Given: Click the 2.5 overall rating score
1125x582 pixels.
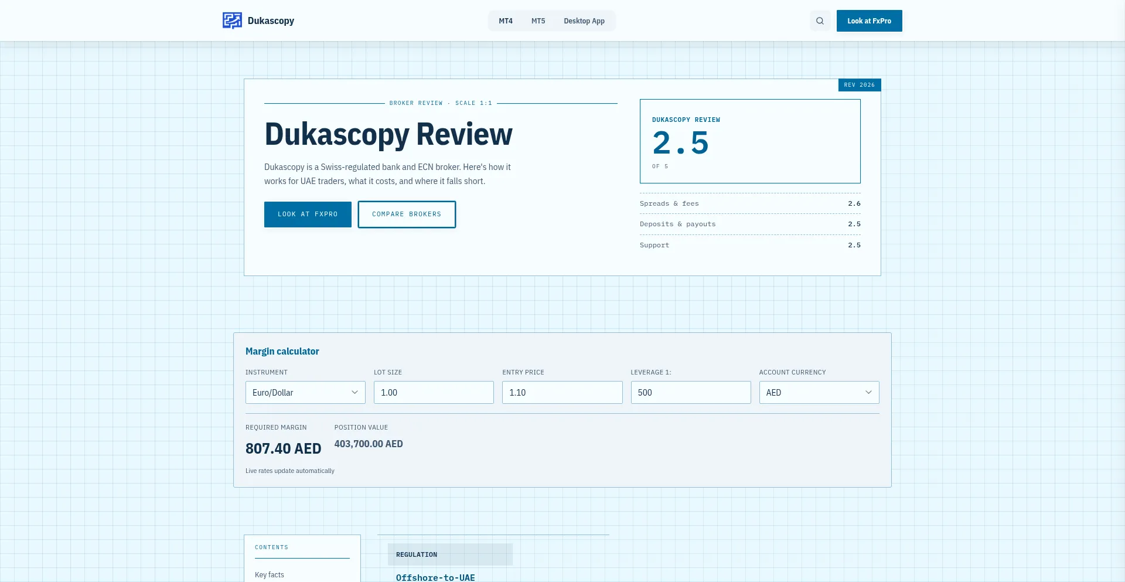Looking at the screenshot, I should pyautogui.click(x=680, y=143).
